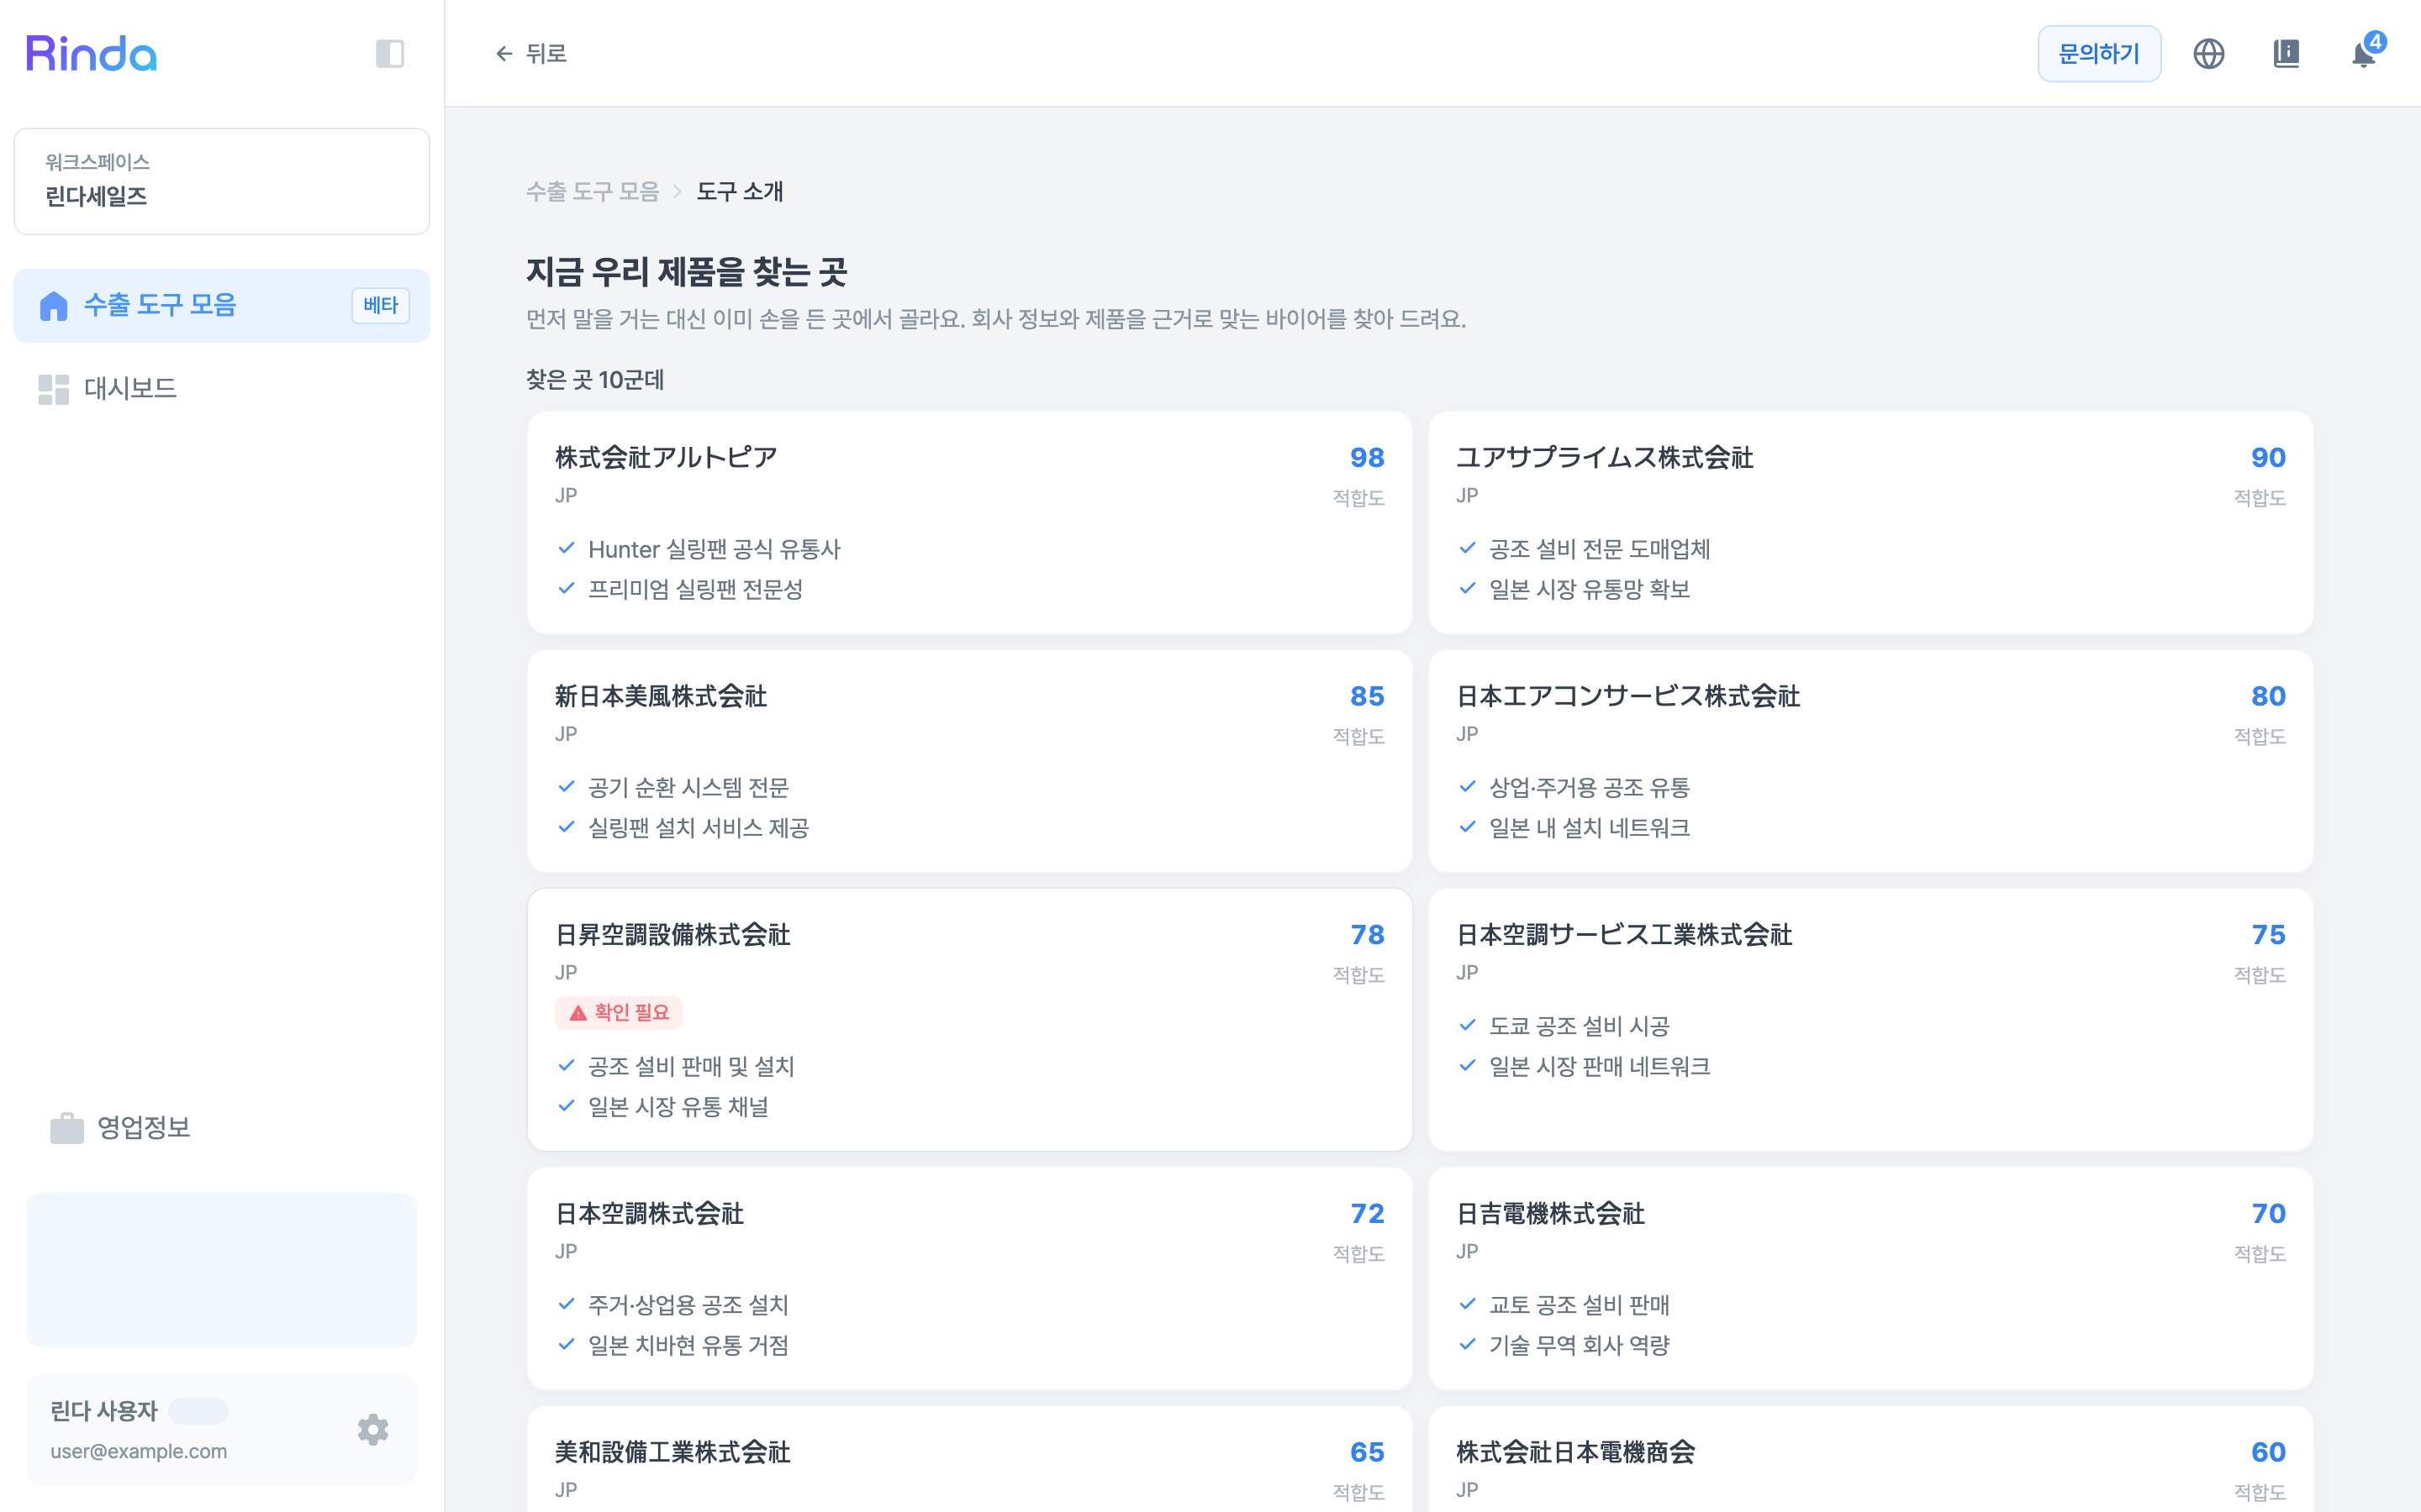
Task: Open 영업정보 in the sidebar
Action: coord(222,1128)
